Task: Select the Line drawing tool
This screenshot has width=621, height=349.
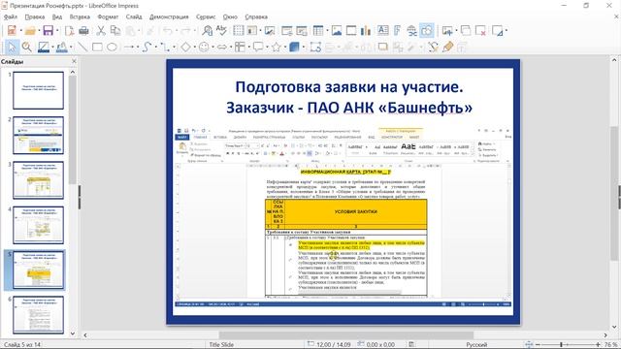Action: [82, 48]
